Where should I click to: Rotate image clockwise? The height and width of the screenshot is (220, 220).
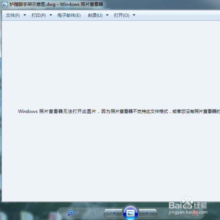pos(178,213)
